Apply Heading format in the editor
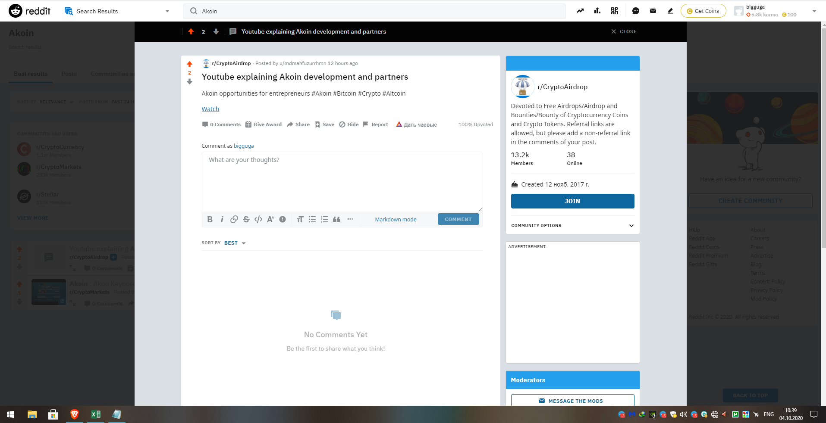Viewport: 826px width, 423px height. pyautogui.click(x=300, y=219)
